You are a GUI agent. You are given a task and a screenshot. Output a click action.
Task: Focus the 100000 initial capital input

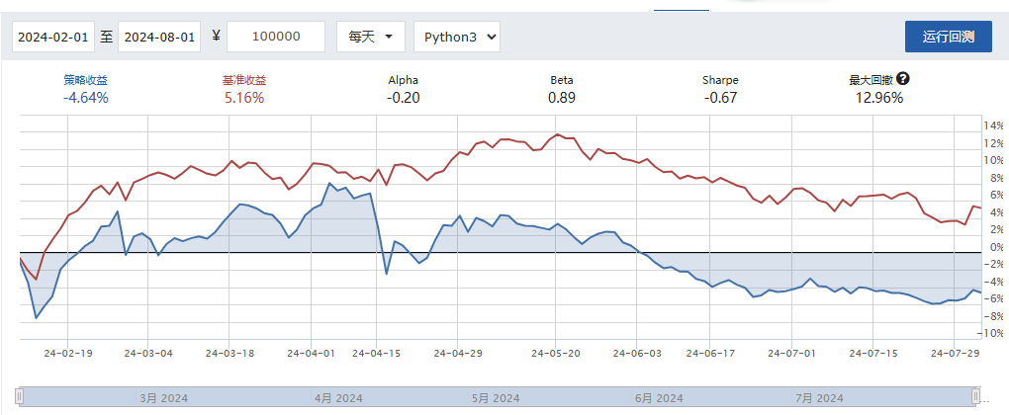point(276,37)
